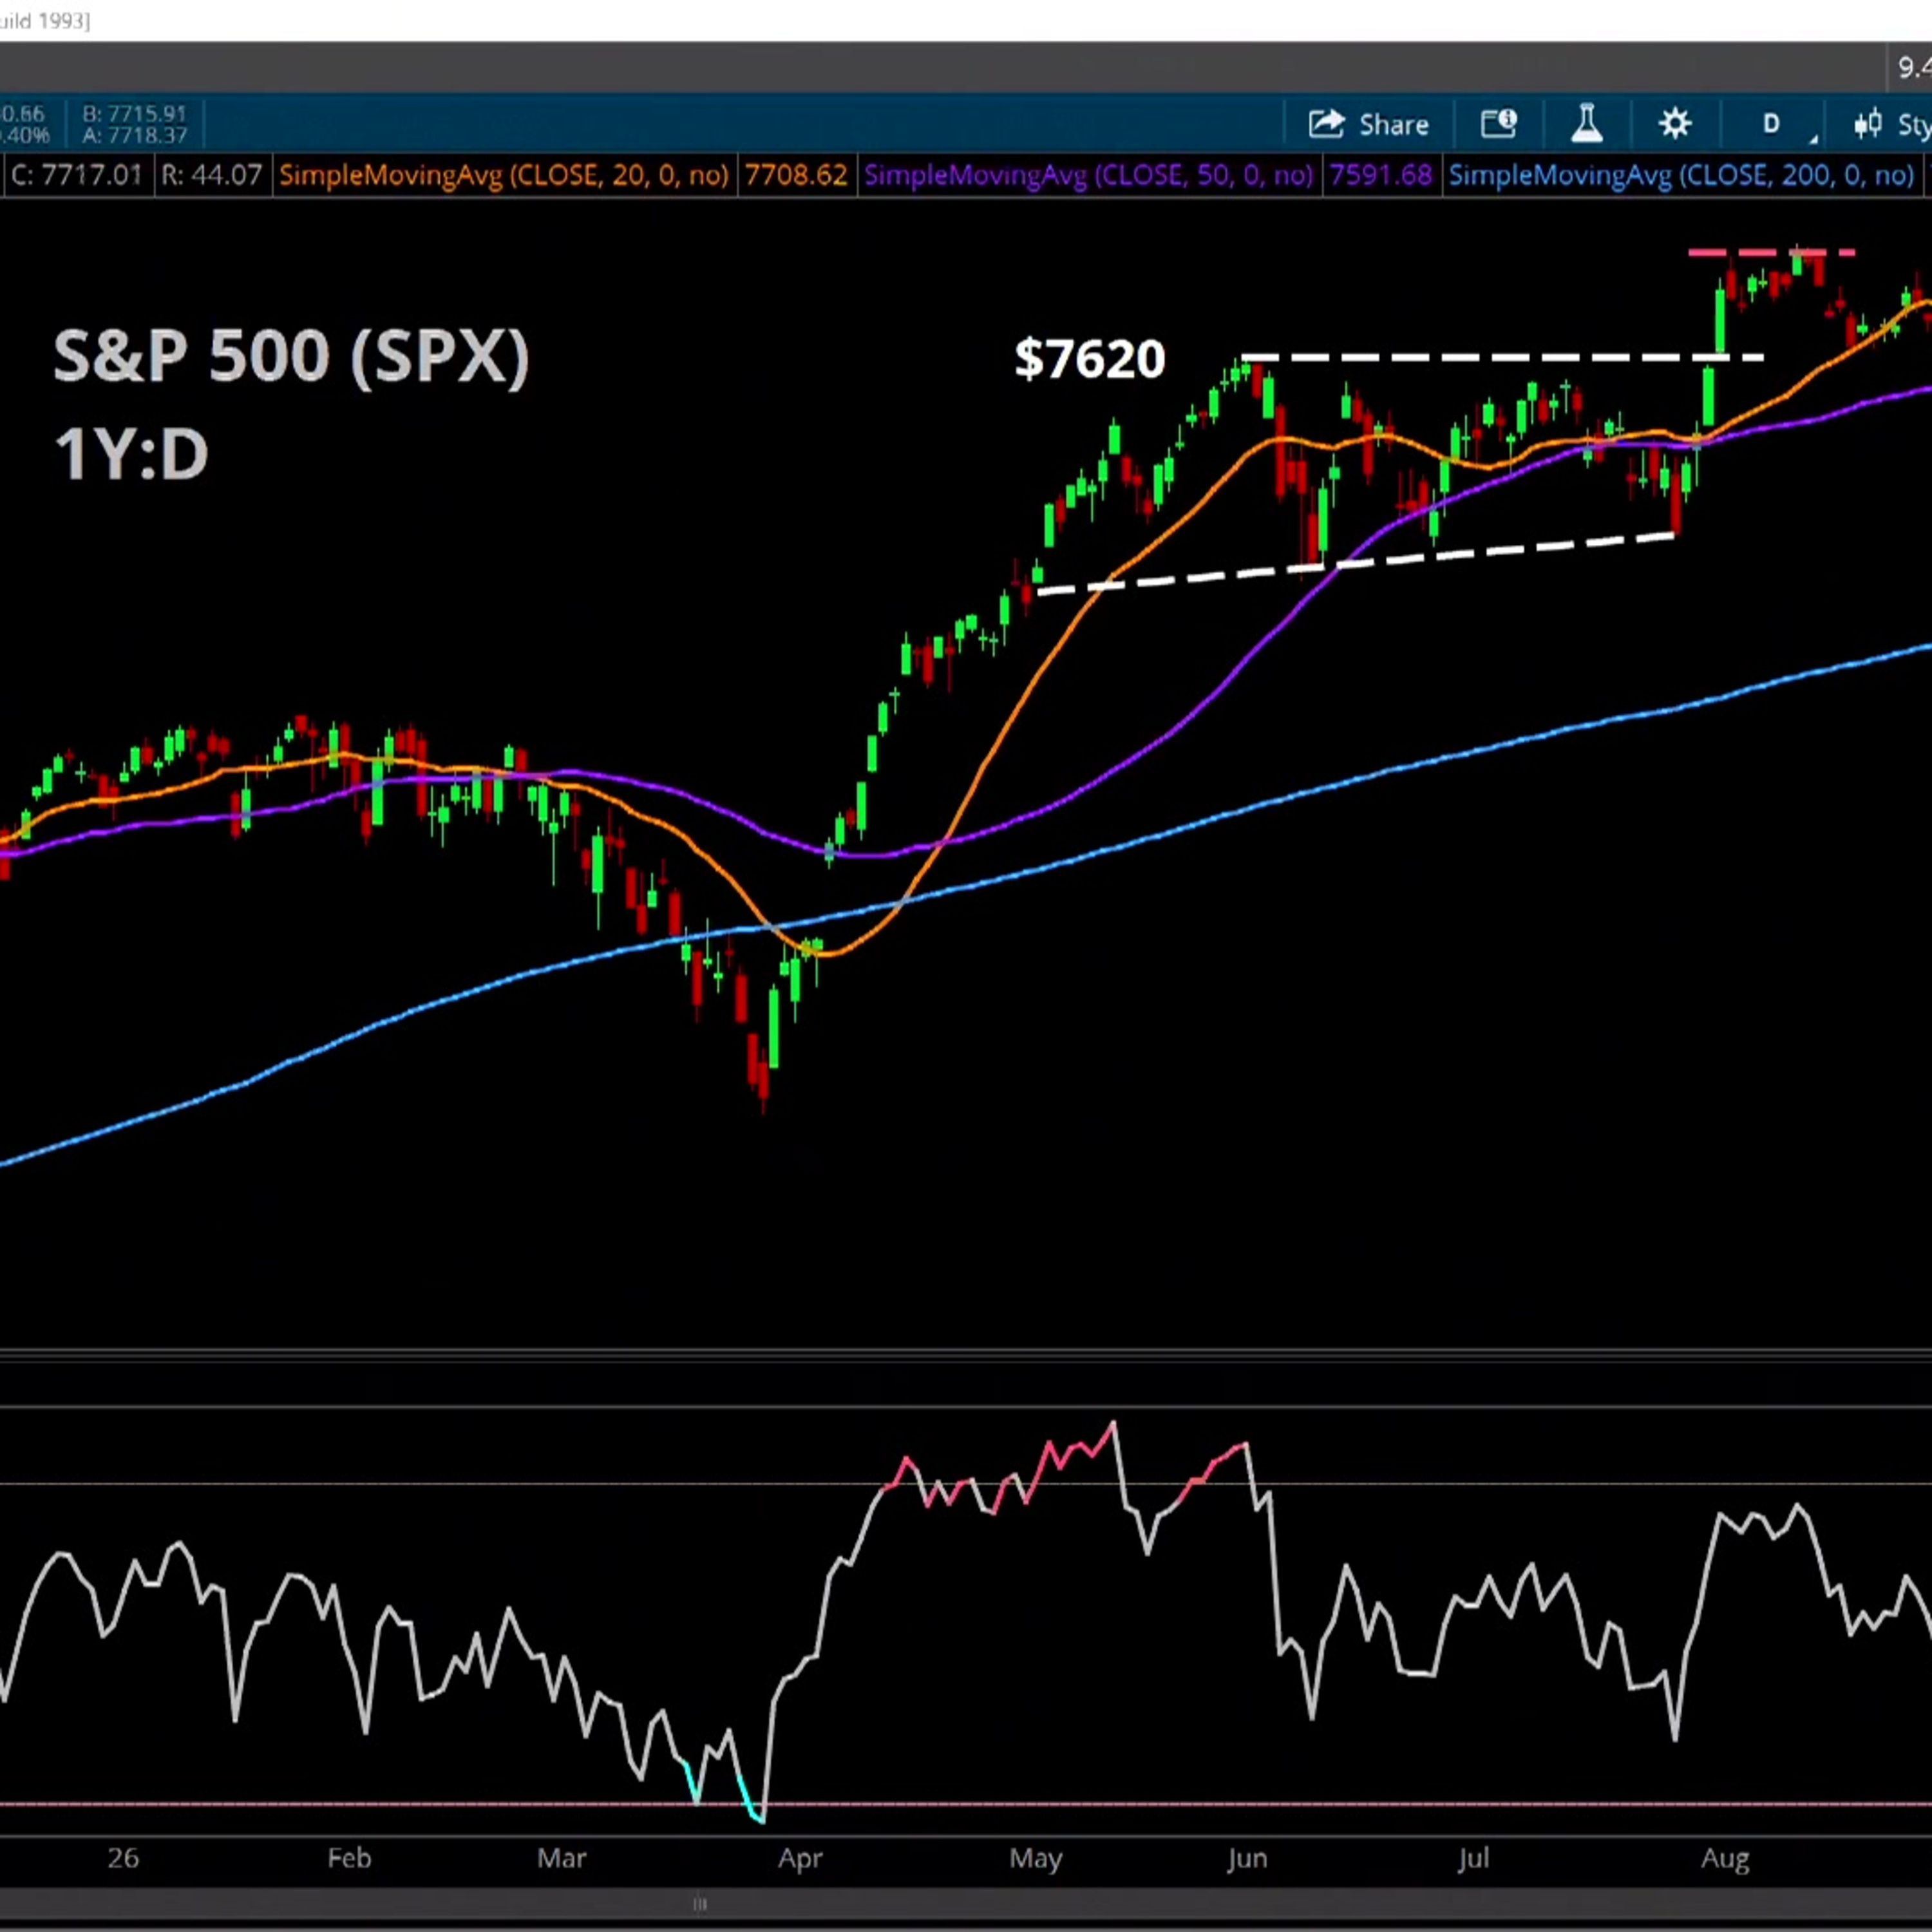Select the 50-period SimpleMovingAvg label
This screenshot has width=1932, height=1932.
pyautogui.click(x=1088, y=176)
